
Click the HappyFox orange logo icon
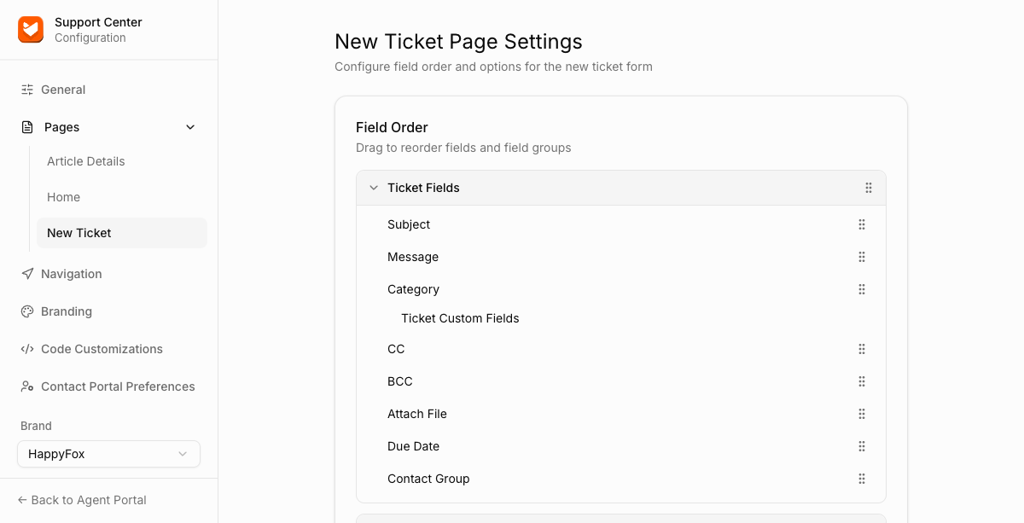click(x=31, y=30)
